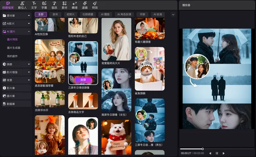
Task: Select the Happy Thanksgiving cat template thumbnail
Action: point(116,137)
